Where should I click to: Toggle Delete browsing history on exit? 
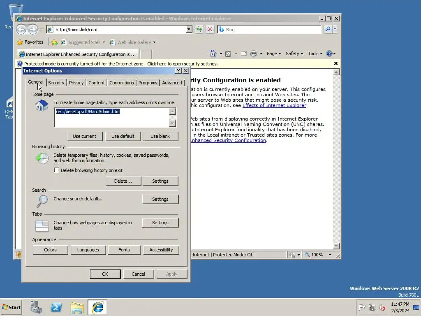56,170
